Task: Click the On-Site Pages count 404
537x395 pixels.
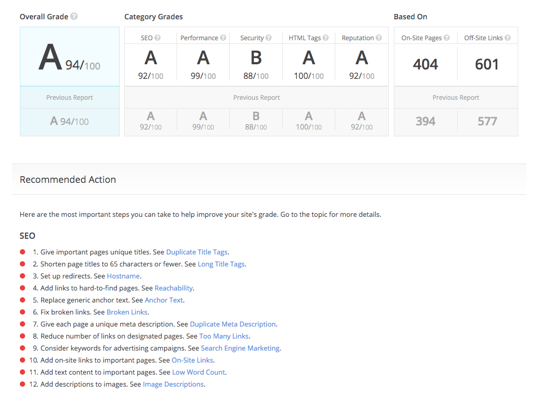Action: (x=425, y=64)
